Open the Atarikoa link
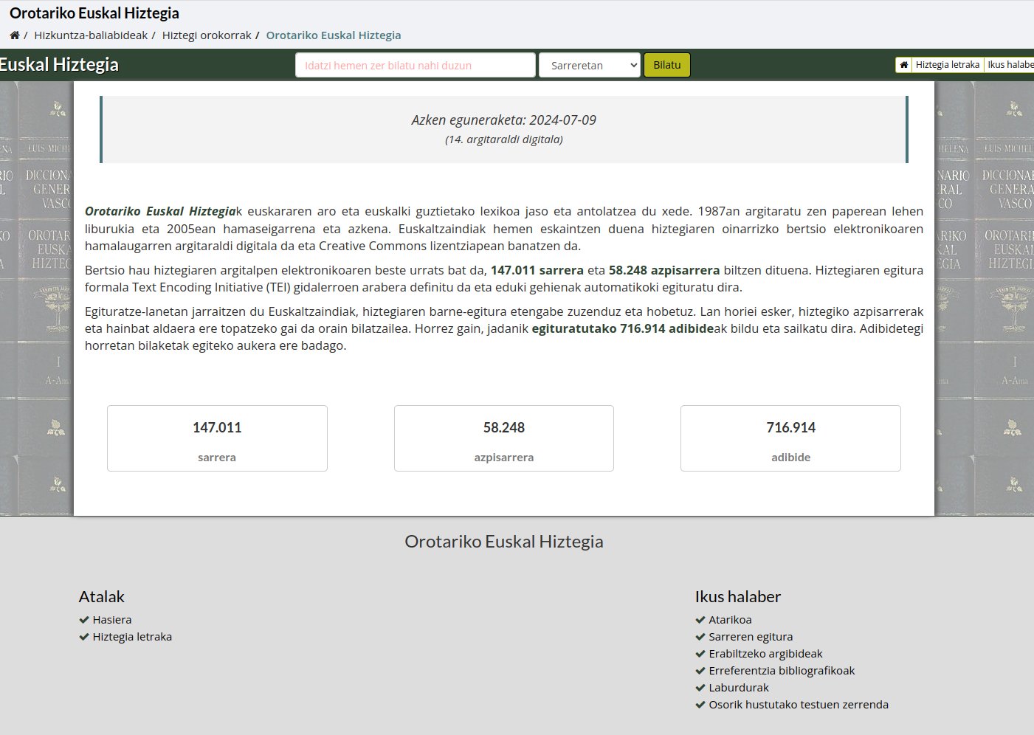Screen dimensions: 1034x735 pos(730,620)
